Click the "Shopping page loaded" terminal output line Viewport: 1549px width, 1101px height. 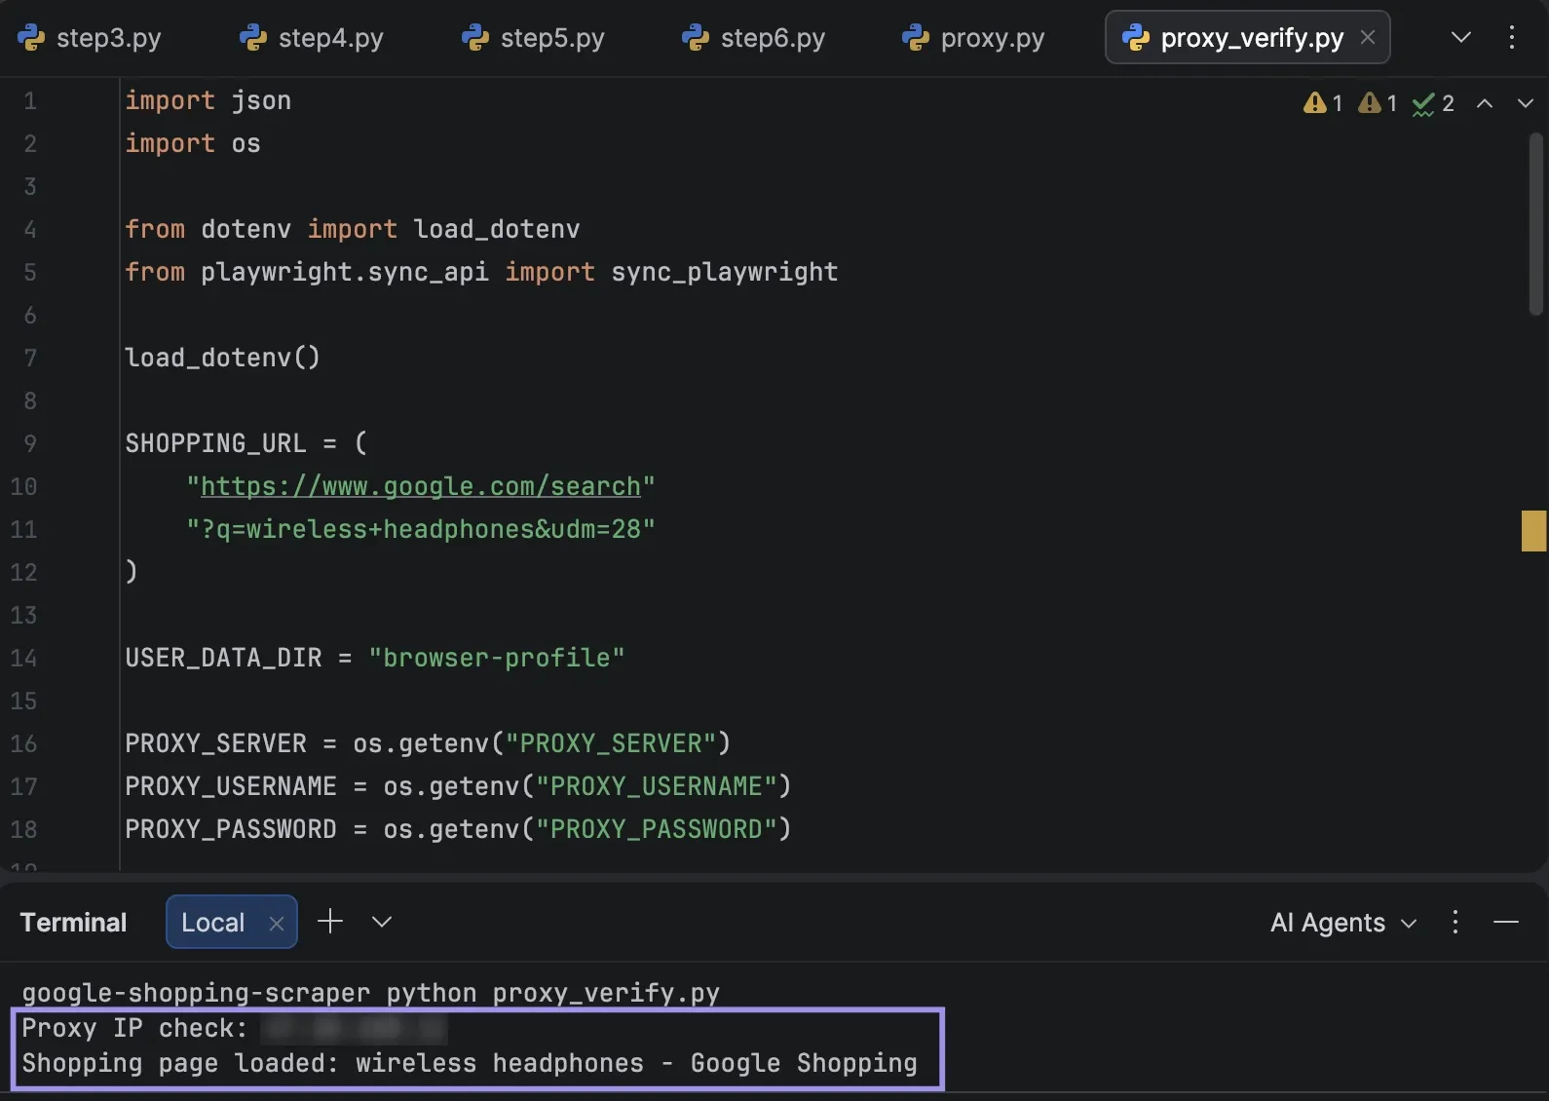click(x=470, y=1063)
